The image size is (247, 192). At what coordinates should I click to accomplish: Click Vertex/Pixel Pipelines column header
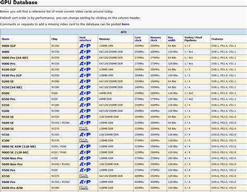(193, 39)
